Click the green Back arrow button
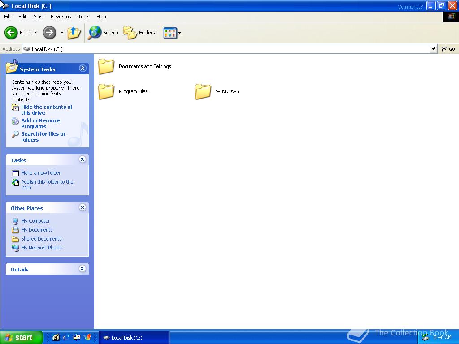 pos(11,32)
